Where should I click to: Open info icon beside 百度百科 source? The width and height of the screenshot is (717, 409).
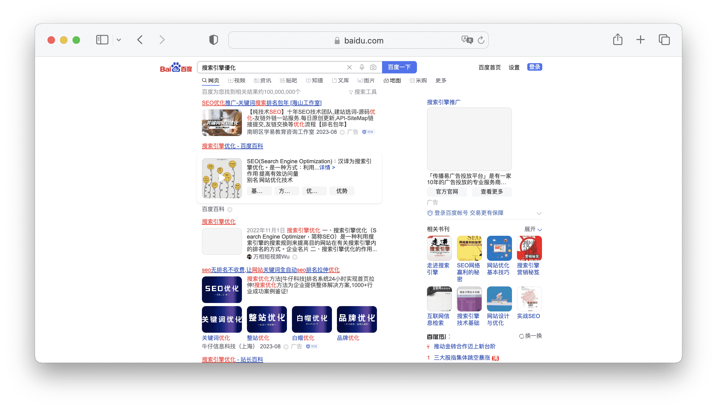(230, 210)
